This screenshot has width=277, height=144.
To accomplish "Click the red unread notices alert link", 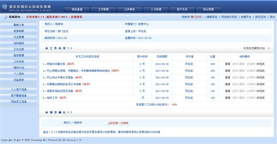I will tap(54, 17).
